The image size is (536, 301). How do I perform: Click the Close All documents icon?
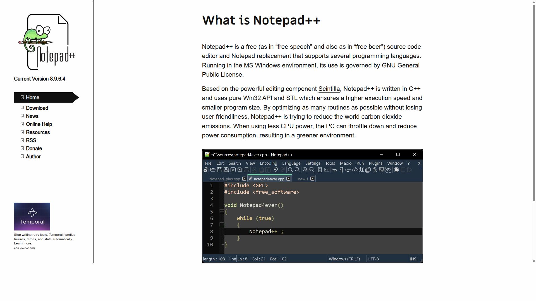pyautogui.click(x=240, y=170)
